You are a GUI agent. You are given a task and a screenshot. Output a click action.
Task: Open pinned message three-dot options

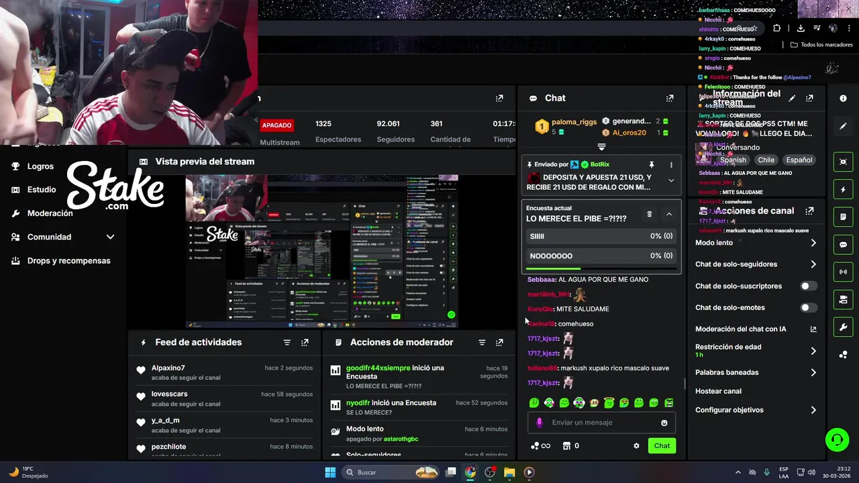[671, 164]
